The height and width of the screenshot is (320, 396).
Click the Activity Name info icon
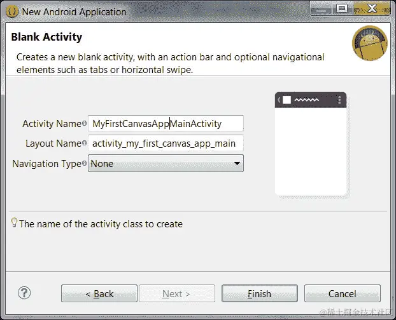click(84, 123)
